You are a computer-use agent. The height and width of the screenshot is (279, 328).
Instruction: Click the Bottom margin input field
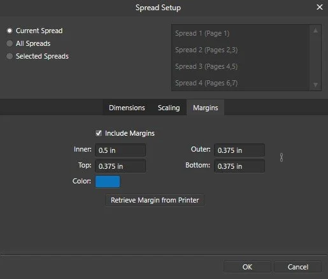tap(239, 166)
